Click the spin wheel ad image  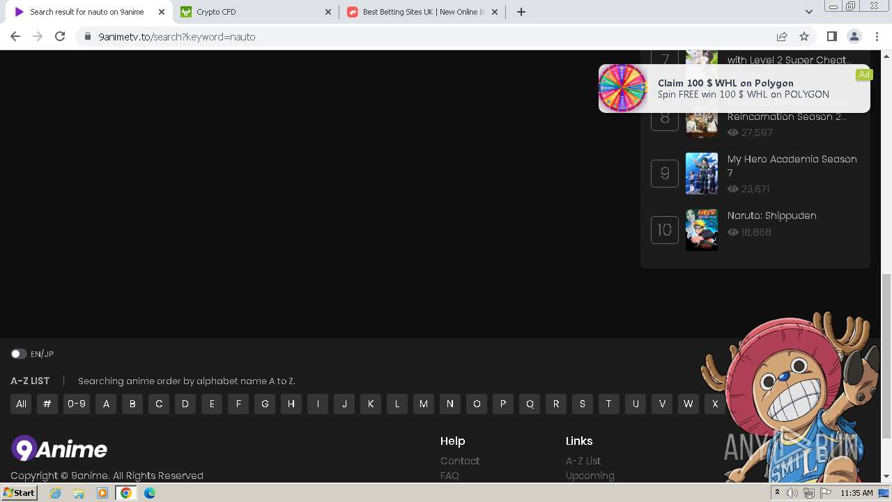[x=623, y=89]
